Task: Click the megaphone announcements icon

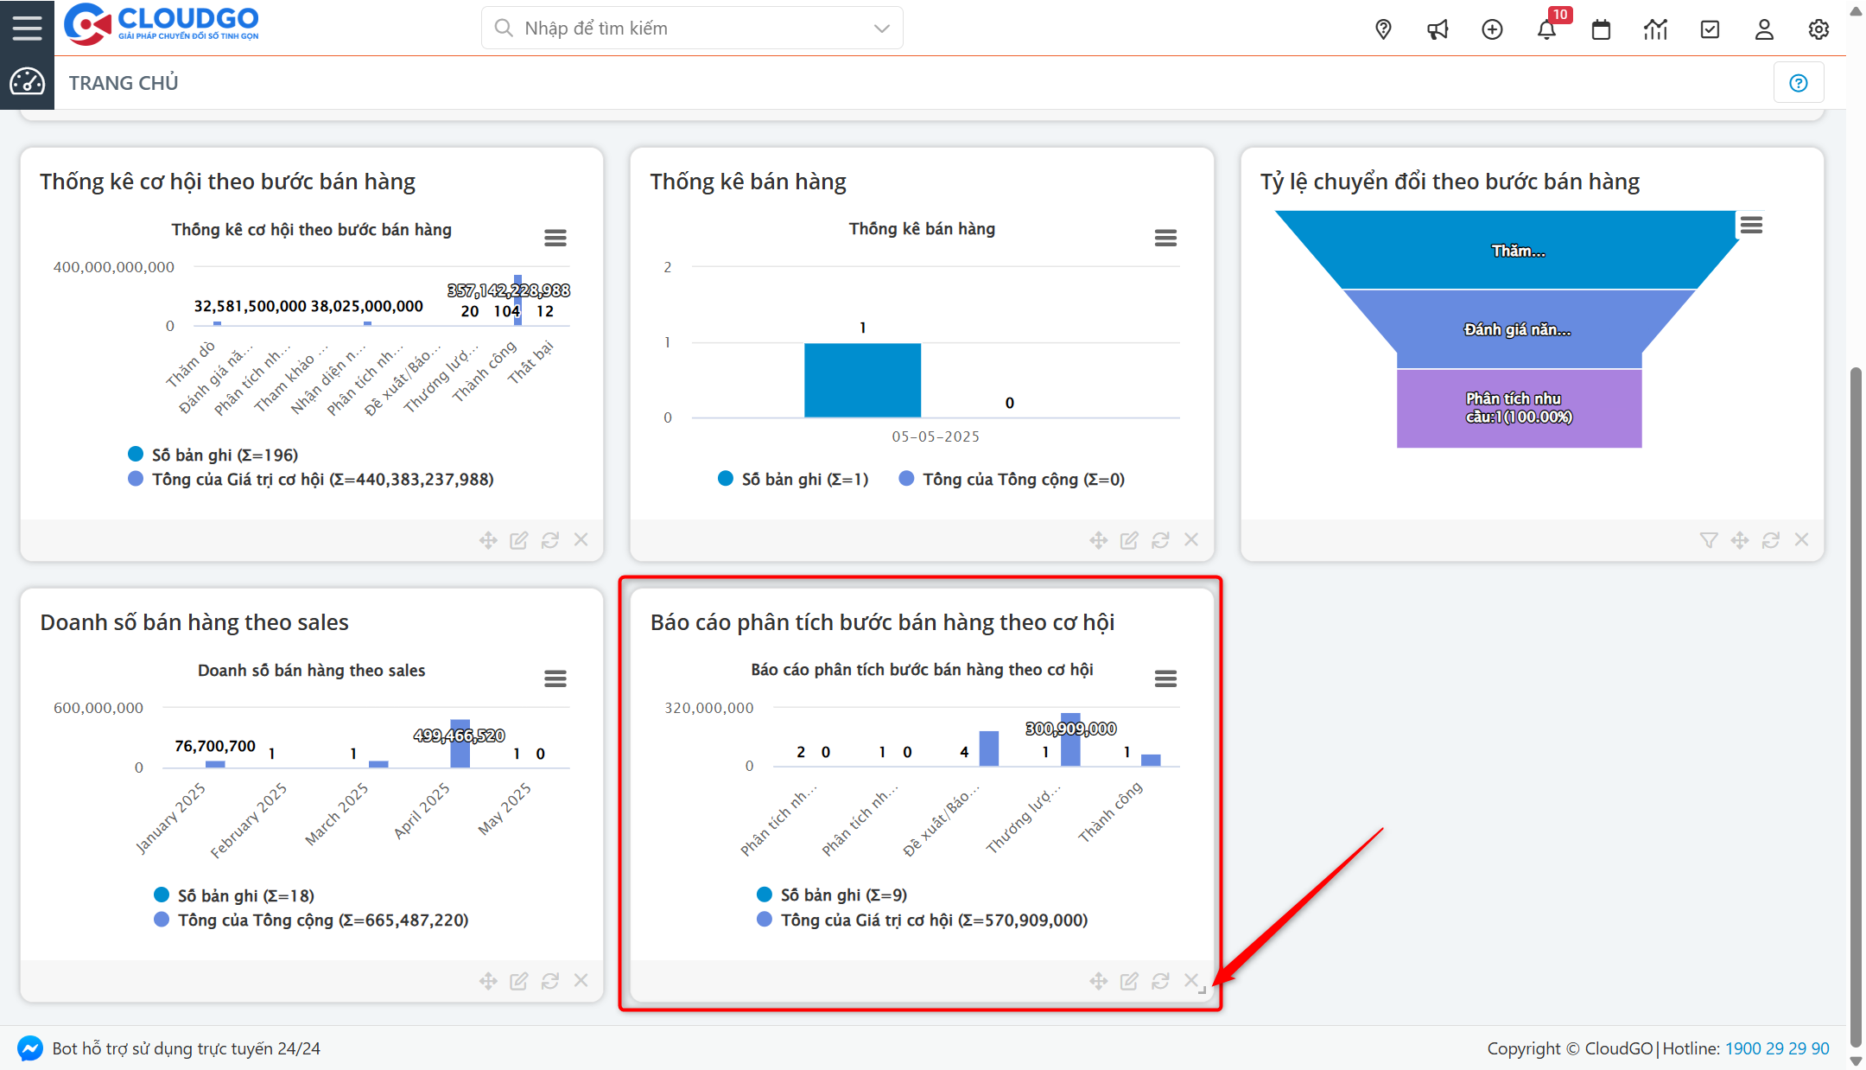Action: click(1438, 29)
